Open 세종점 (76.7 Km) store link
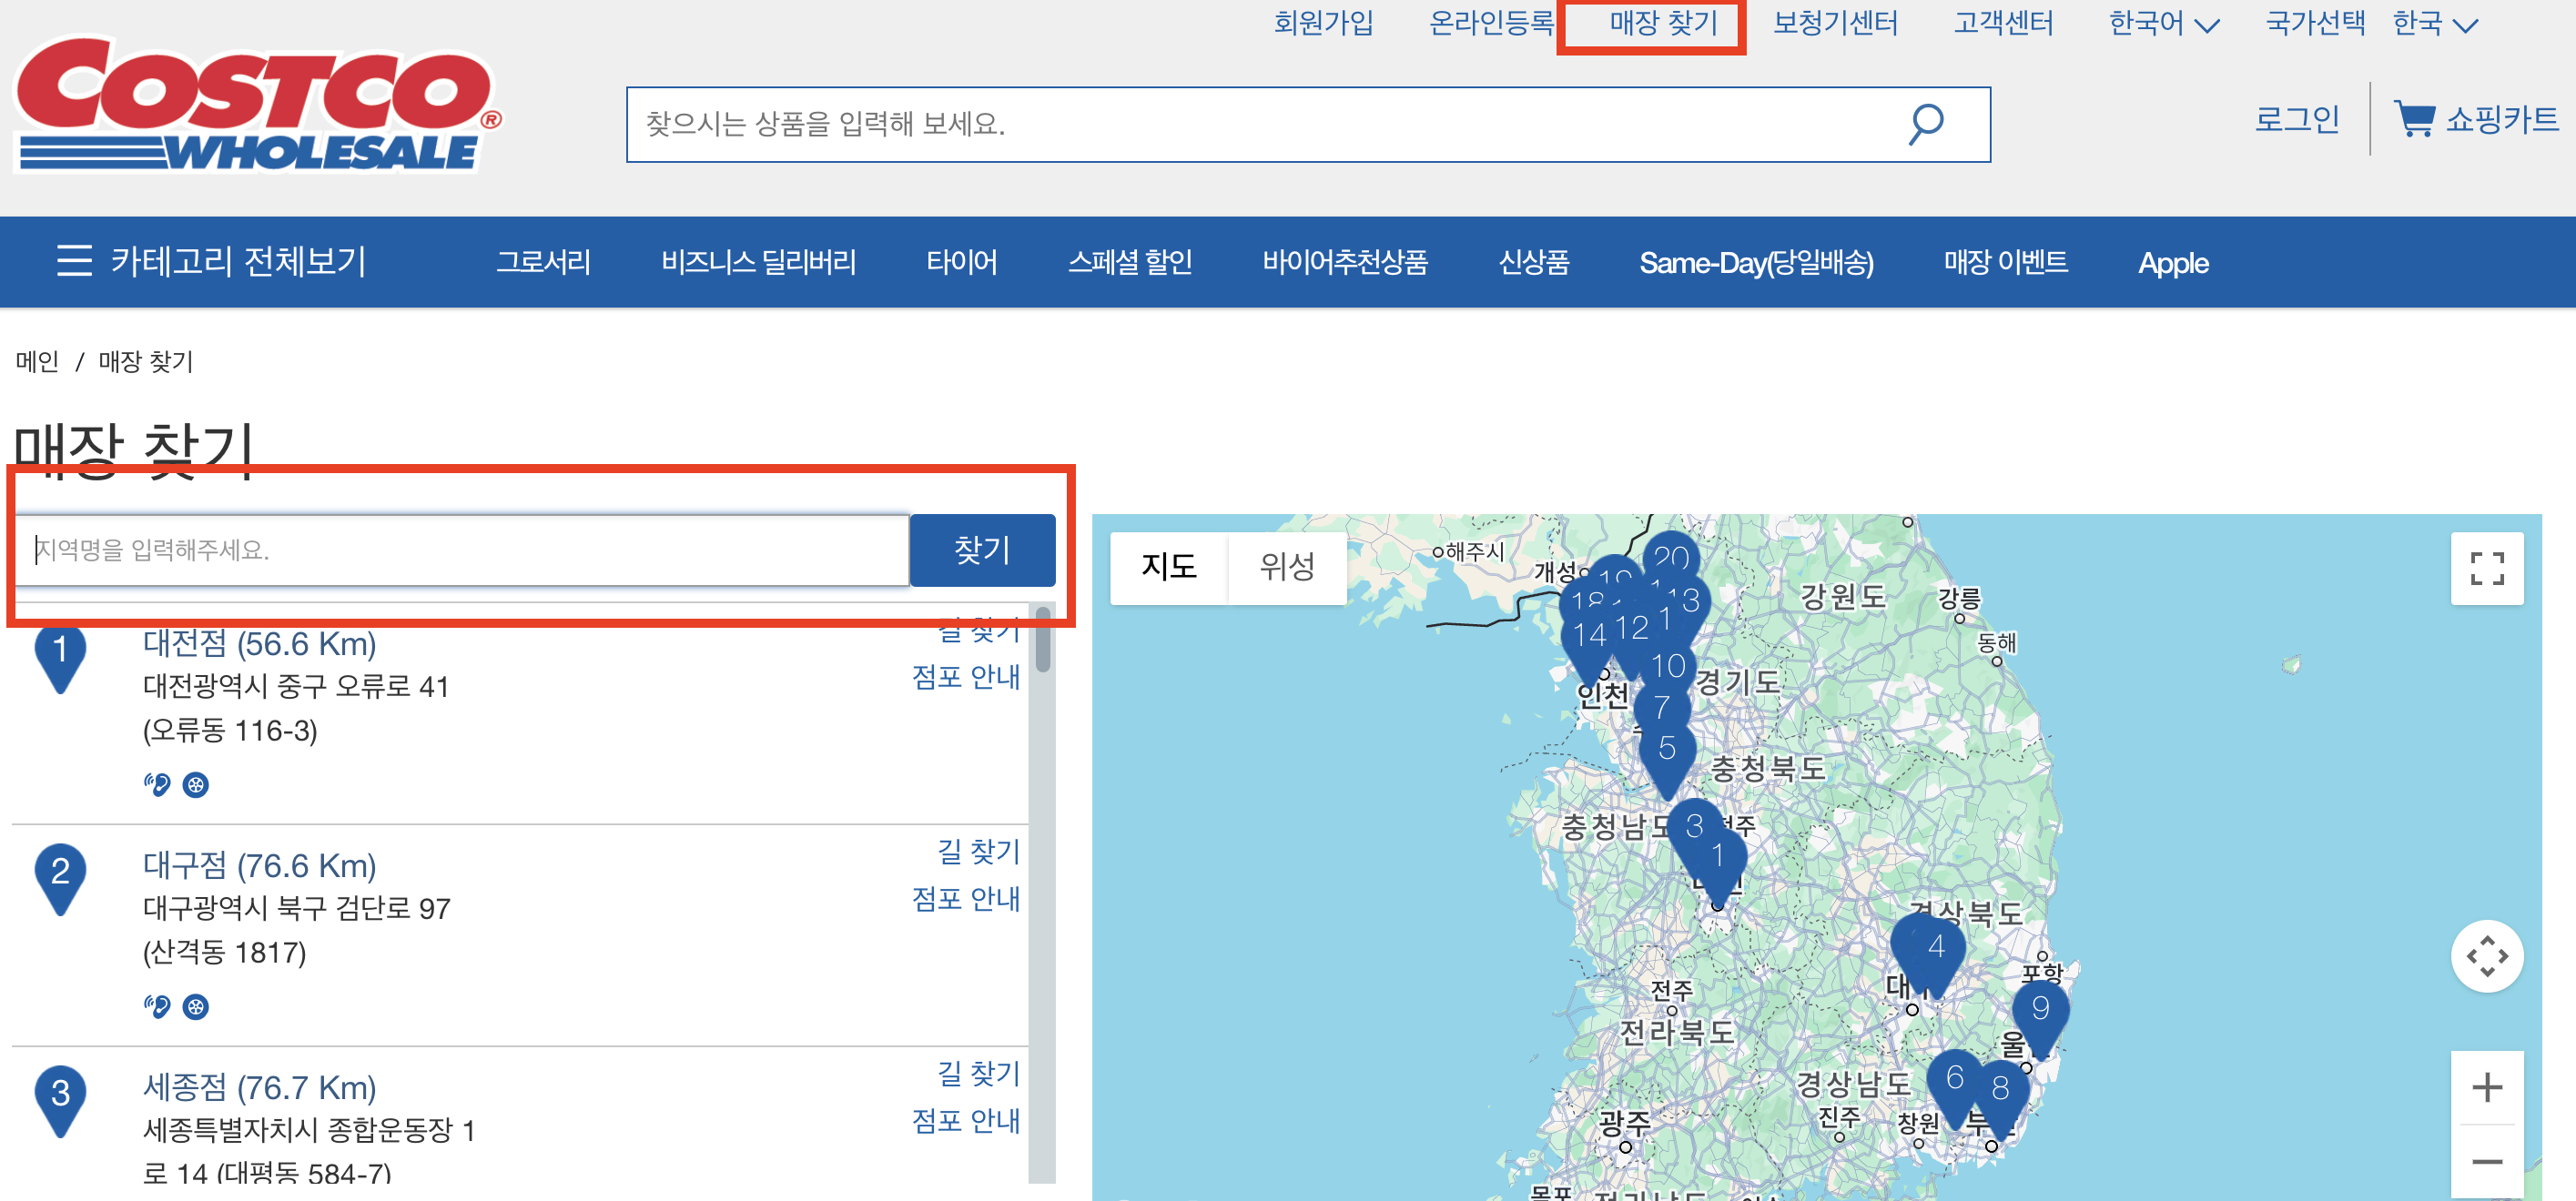 point(259,1087)
